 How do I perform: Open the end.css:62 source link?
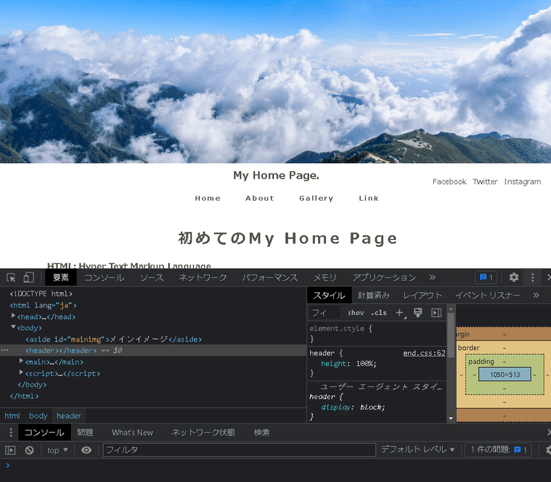[x=424, y=353]
